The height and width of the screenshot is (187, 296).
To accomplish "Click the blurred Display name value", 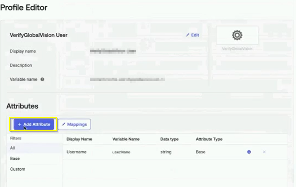I will (113, 51).
